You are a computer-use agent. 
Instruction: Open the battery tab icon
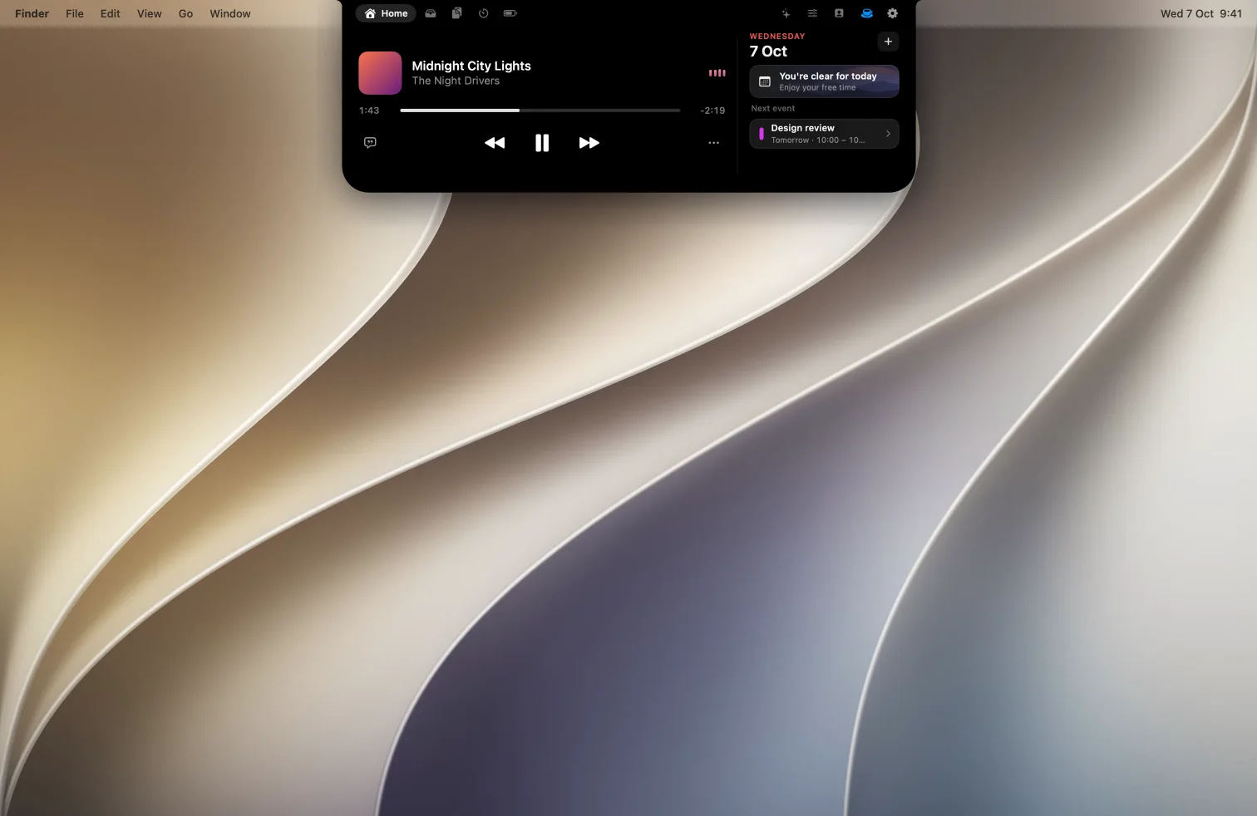510,13
